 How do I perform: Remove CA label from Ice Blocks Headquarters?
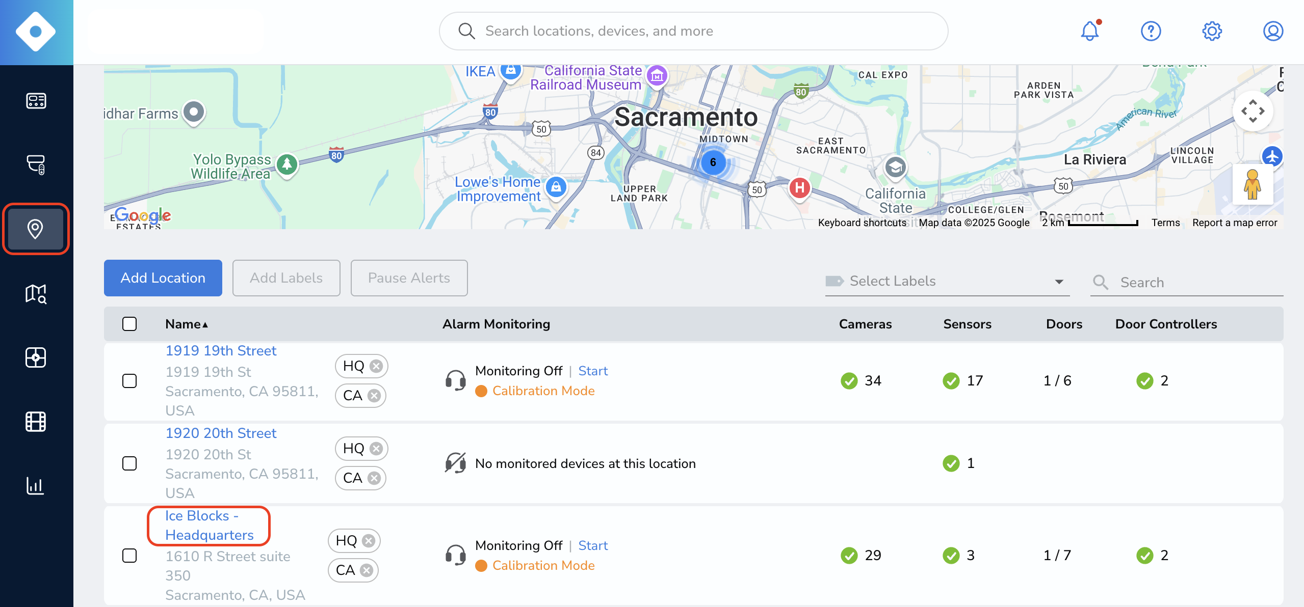click(367, 570)
